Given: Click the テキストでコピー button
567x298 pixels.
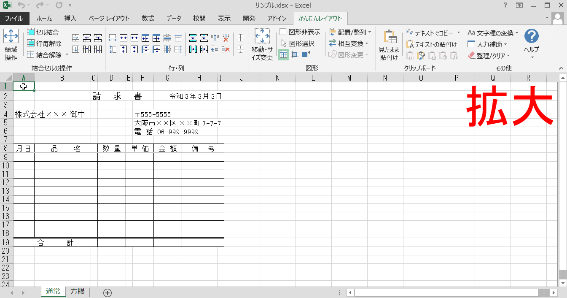Looking at the screenshot, I should [430, 33].
